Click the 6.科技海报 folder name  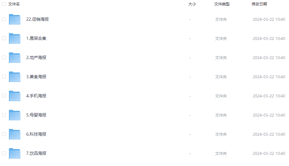point(36,134)
